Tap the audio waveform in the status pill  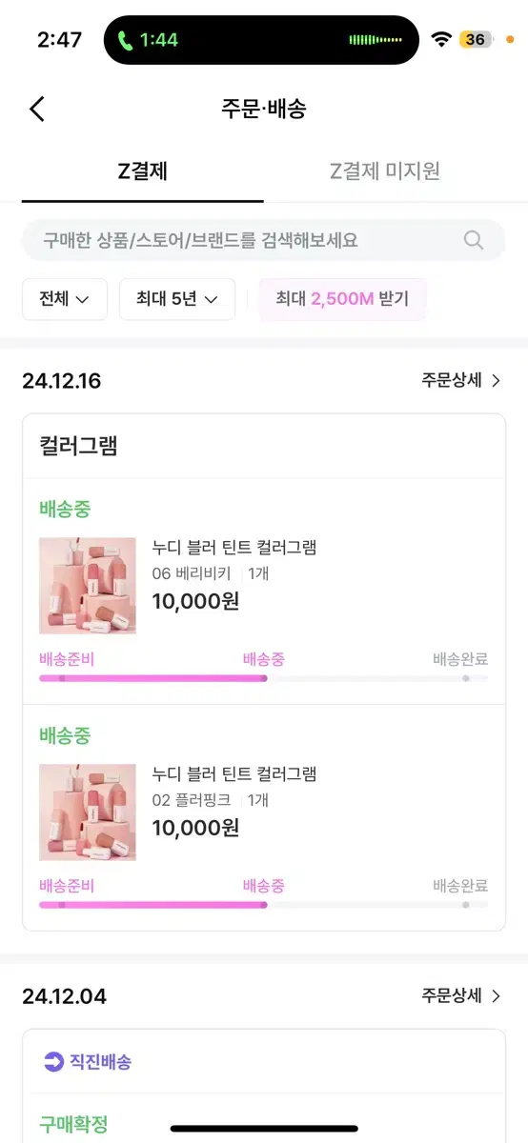pyautogui.click(x=376, y=40)
